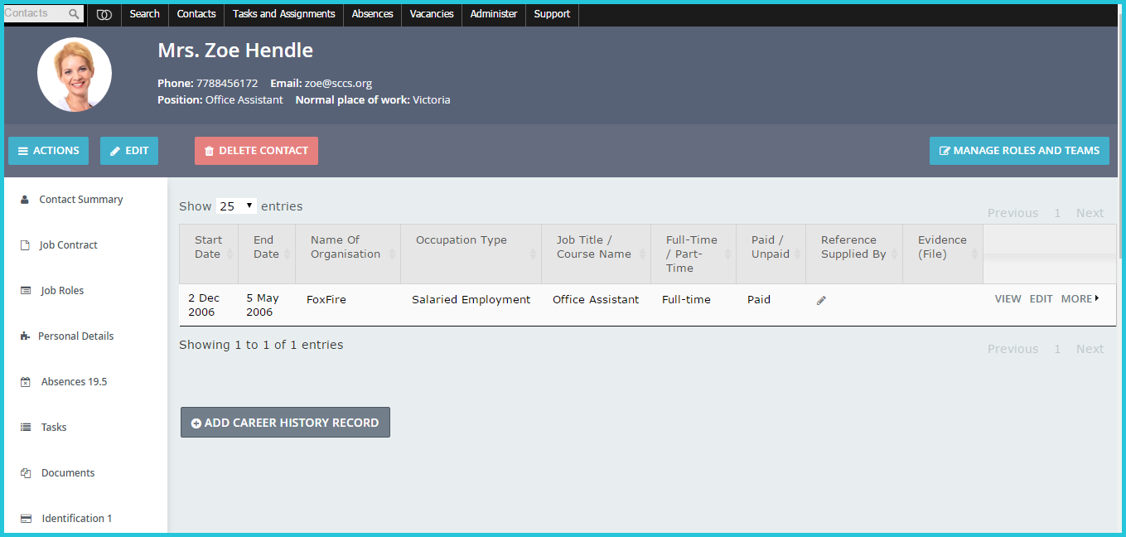The image size is (1126, 537).
Task: Click the Contacts quick search field
Action: (x=36, y=14)
